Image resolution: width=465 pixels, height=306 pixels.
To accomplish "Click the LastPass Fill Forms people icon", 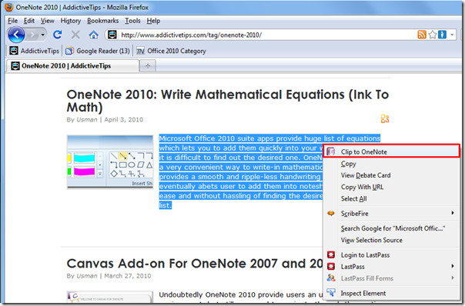I will coord(331,278).
